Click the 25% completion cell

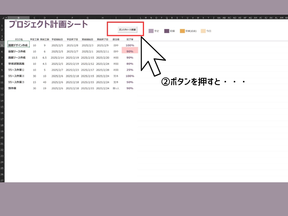[130, 70]
